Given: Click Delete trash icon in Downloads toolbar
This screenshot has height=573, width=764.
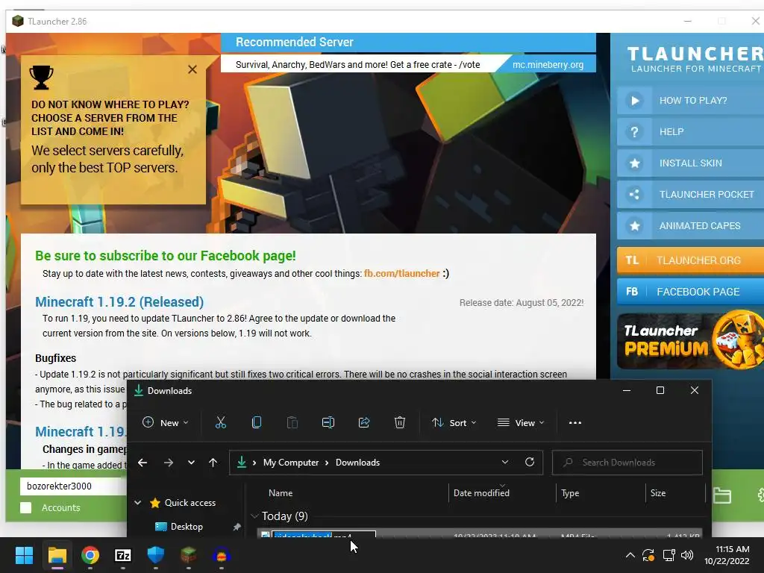Looking at the screenshot, I should [x=400, y=422].
